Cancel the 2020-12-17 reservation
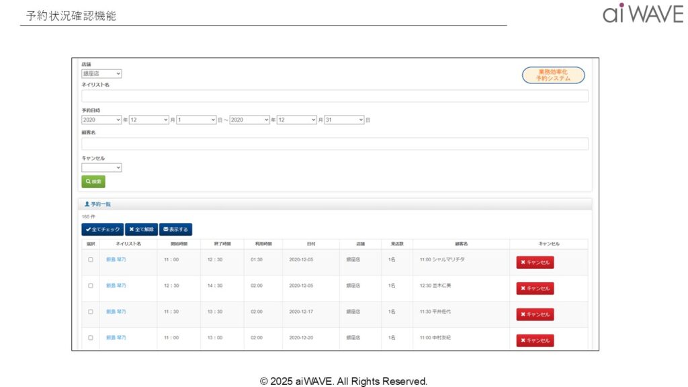The width and height of the screenshot is (688, 387). click(535, 314)
